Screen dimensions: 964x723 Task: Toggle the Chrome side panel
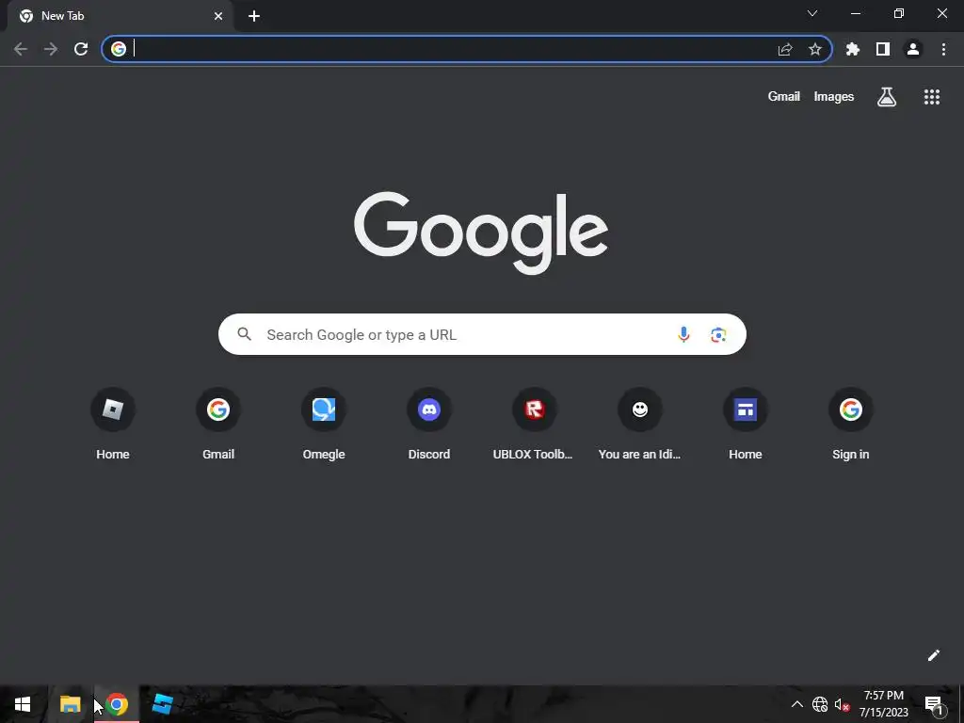[883, 49]
